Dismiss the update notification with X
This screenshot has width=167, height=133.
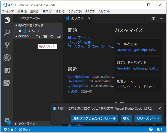pos(159,108)
